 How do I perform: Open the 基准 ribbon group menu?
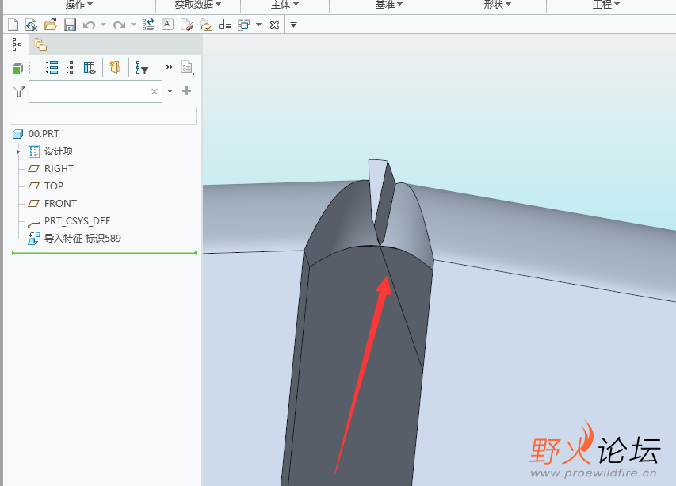tap(389, 4)
